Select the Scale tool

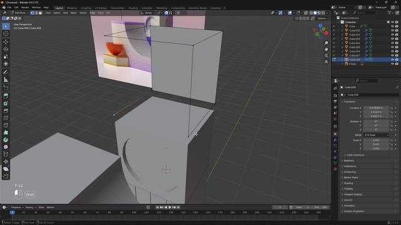pos(6,57)
